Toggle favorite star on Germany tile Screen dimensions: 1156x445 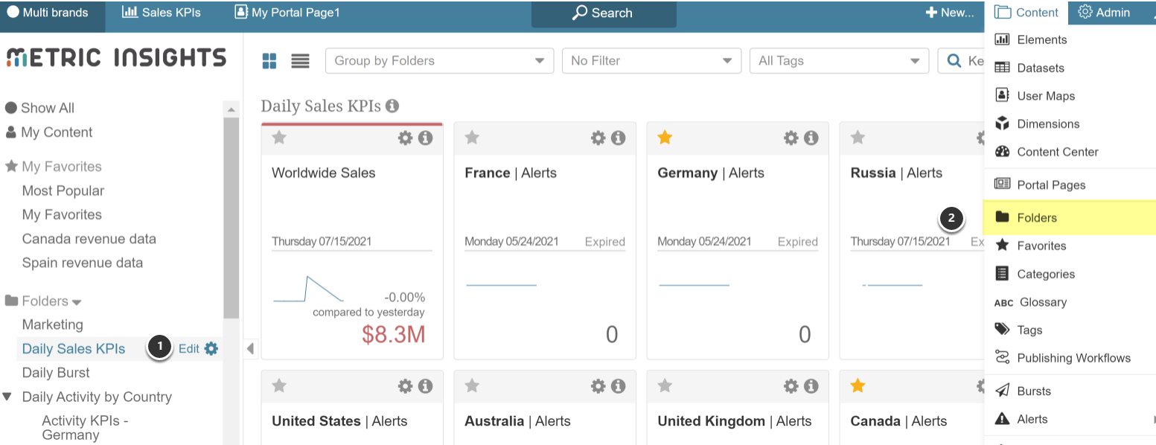665,138
